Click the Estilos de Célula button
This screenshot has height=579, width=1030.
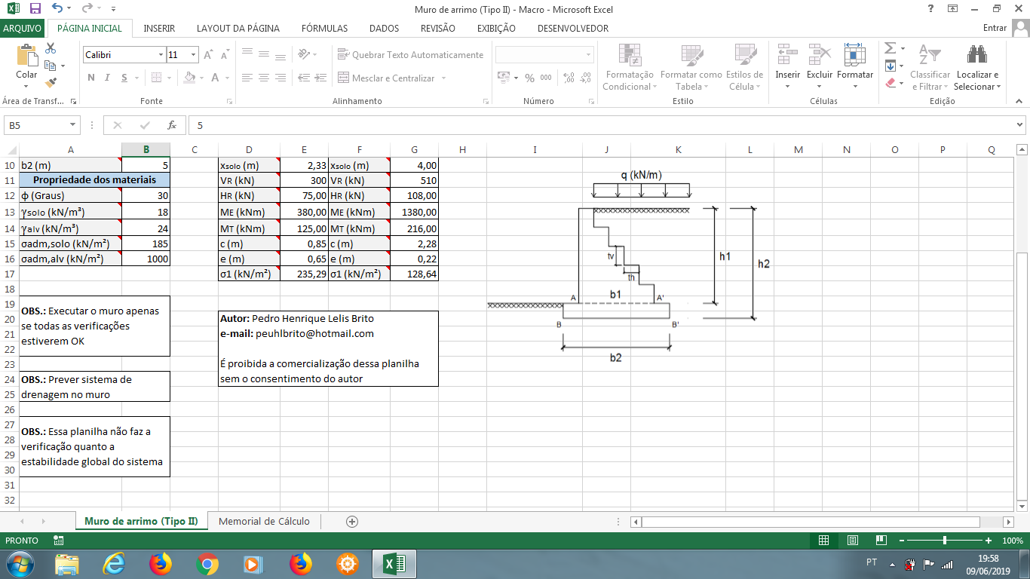click(x=744, y=66)
